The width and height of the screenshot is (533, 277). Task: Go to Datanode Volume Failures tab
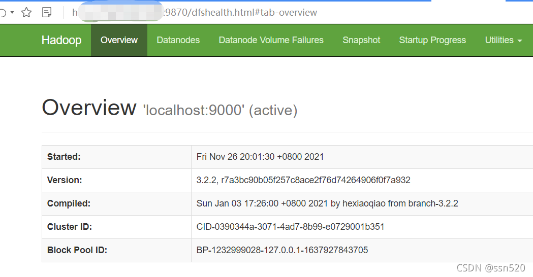pos(271,40)
